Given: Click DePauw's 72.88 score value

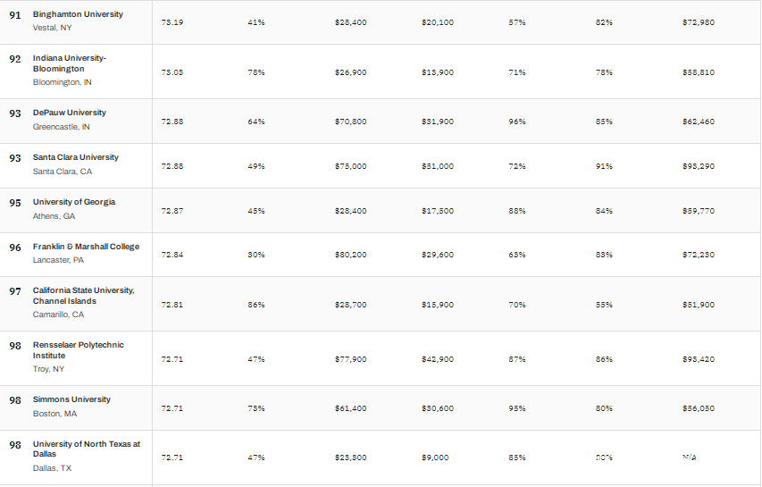Looking at the screenshot, I should (172, 122).
